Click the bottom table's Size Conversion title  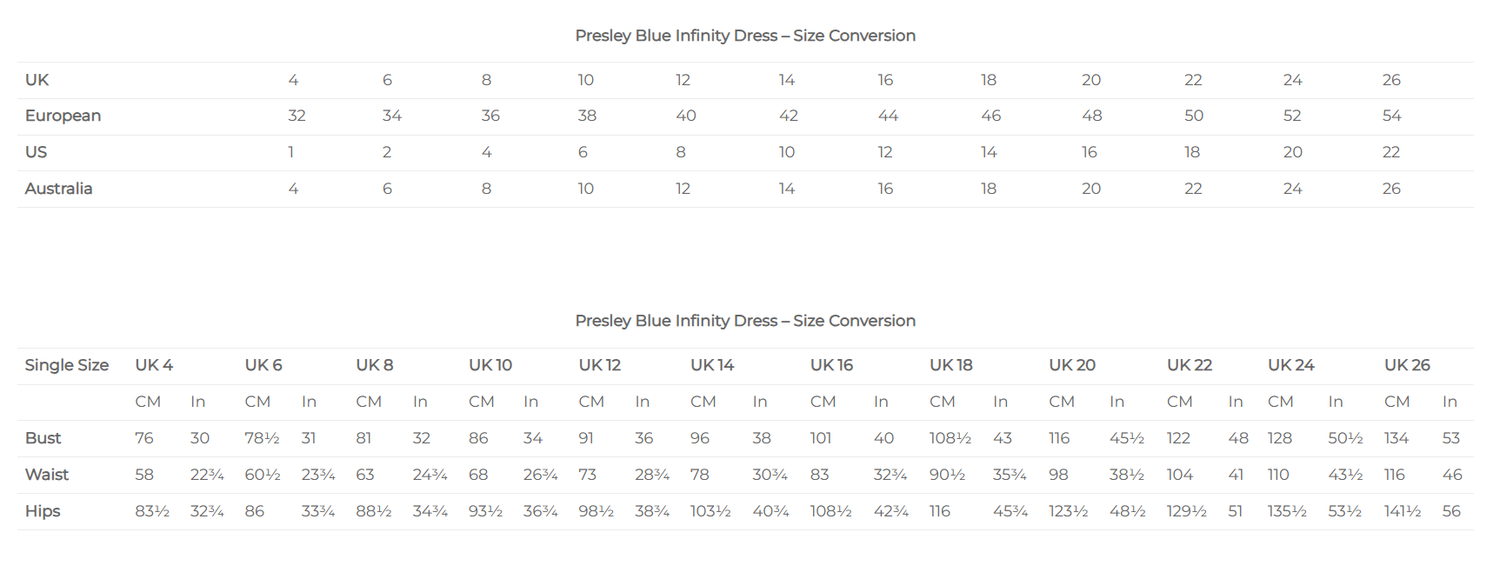pos(745,321)
